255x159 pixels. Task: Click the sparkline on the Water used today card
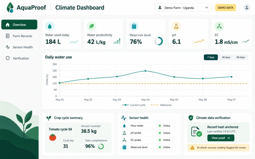(x=73, y=42)
